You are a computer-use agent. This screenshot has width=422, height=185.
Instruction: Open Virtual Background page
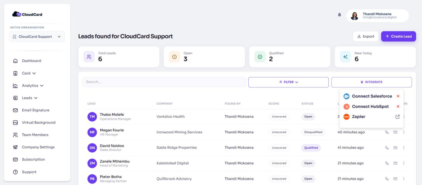coord(38,123)
